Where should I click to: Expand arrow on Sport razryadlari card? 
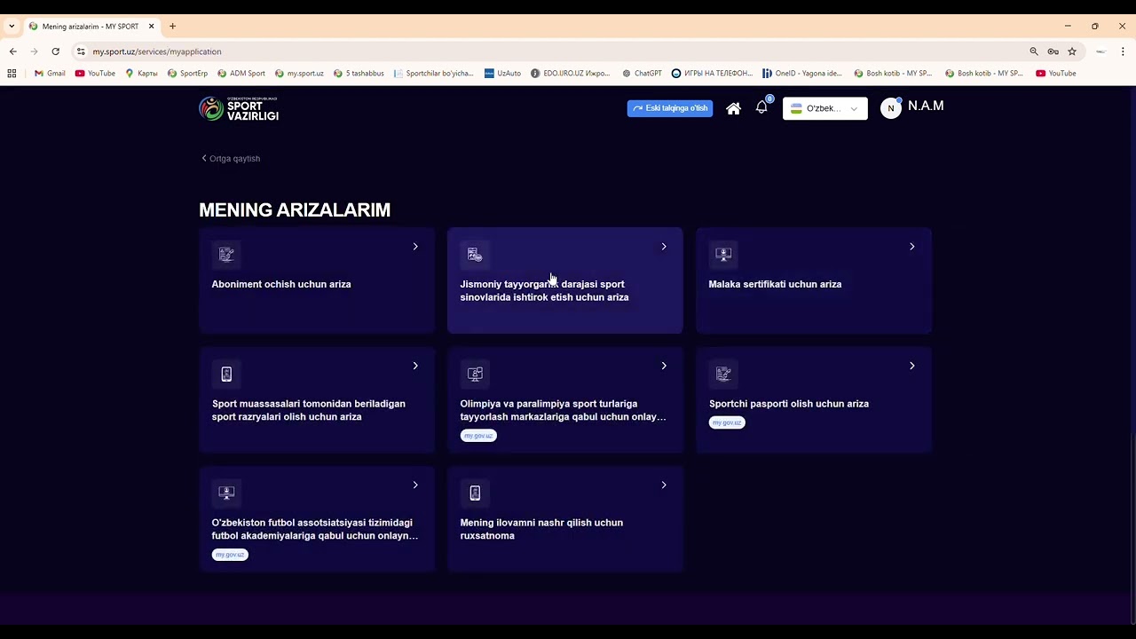pos(415,366)
